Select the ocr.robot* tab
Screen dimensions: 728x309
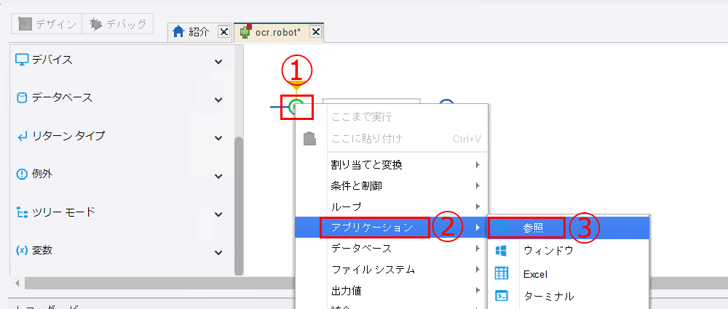coord(278,32)
